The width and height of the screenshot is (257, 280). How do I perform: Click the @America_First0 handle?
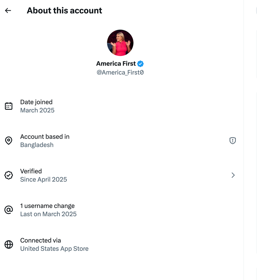click(x=120, y=72)
